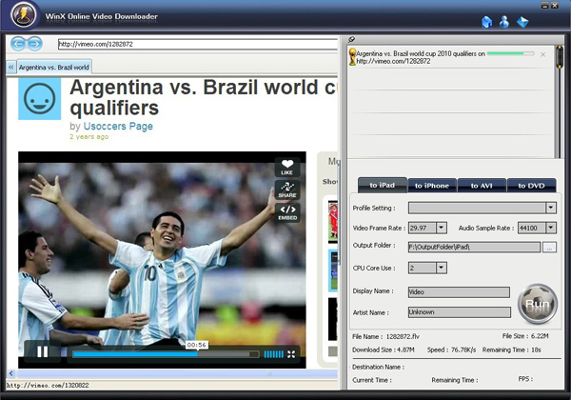The width and height of the screenshot is (571, 400).
Task: Open the Profile Setting dropdown
Action: click(x=551, y=208)
